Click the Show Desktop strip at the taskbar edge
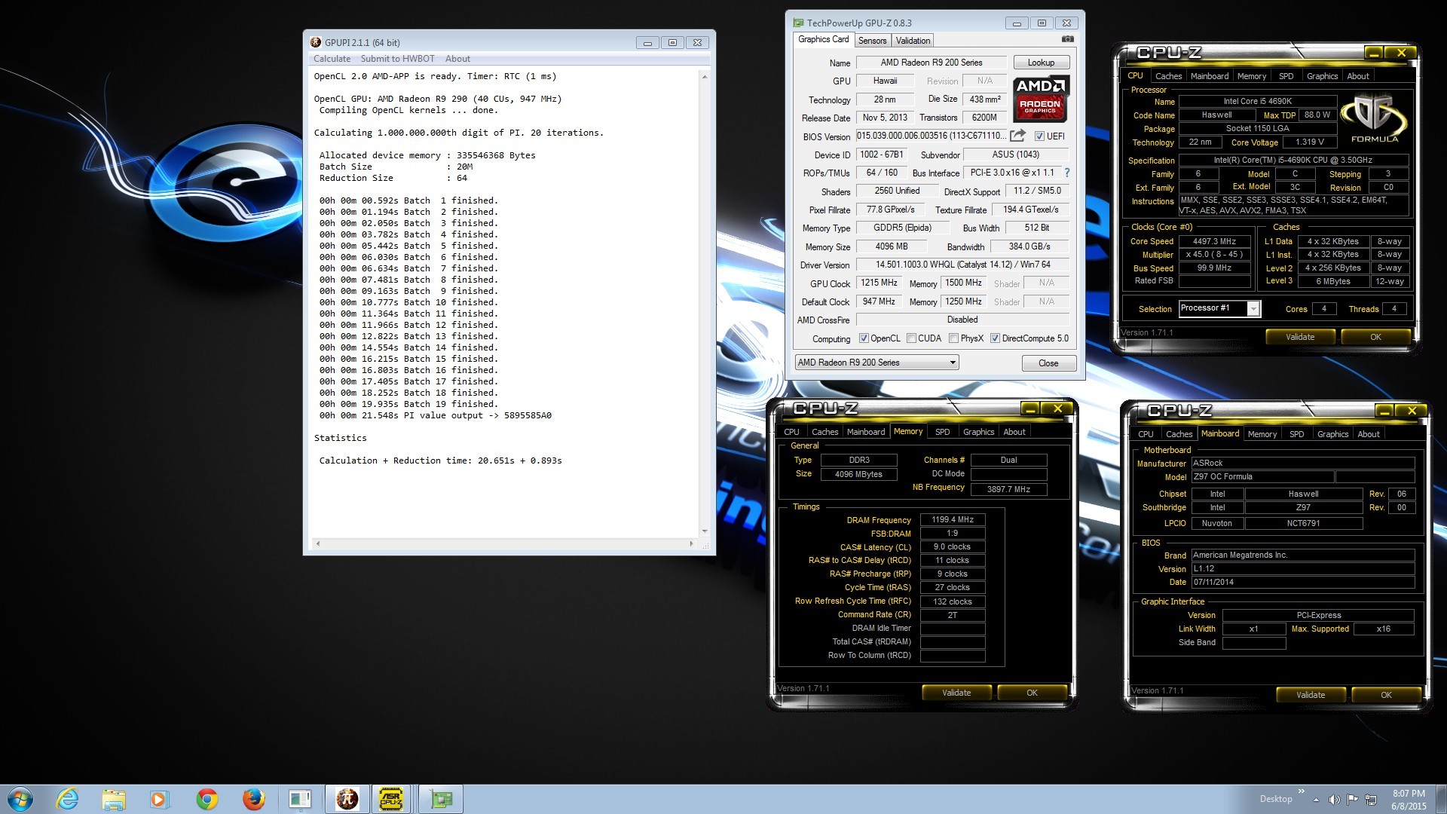1447x814 pixels. tap(1442, 799)
